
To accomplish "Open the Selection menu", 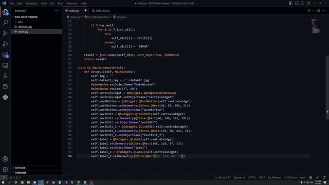I will (31, 4).
